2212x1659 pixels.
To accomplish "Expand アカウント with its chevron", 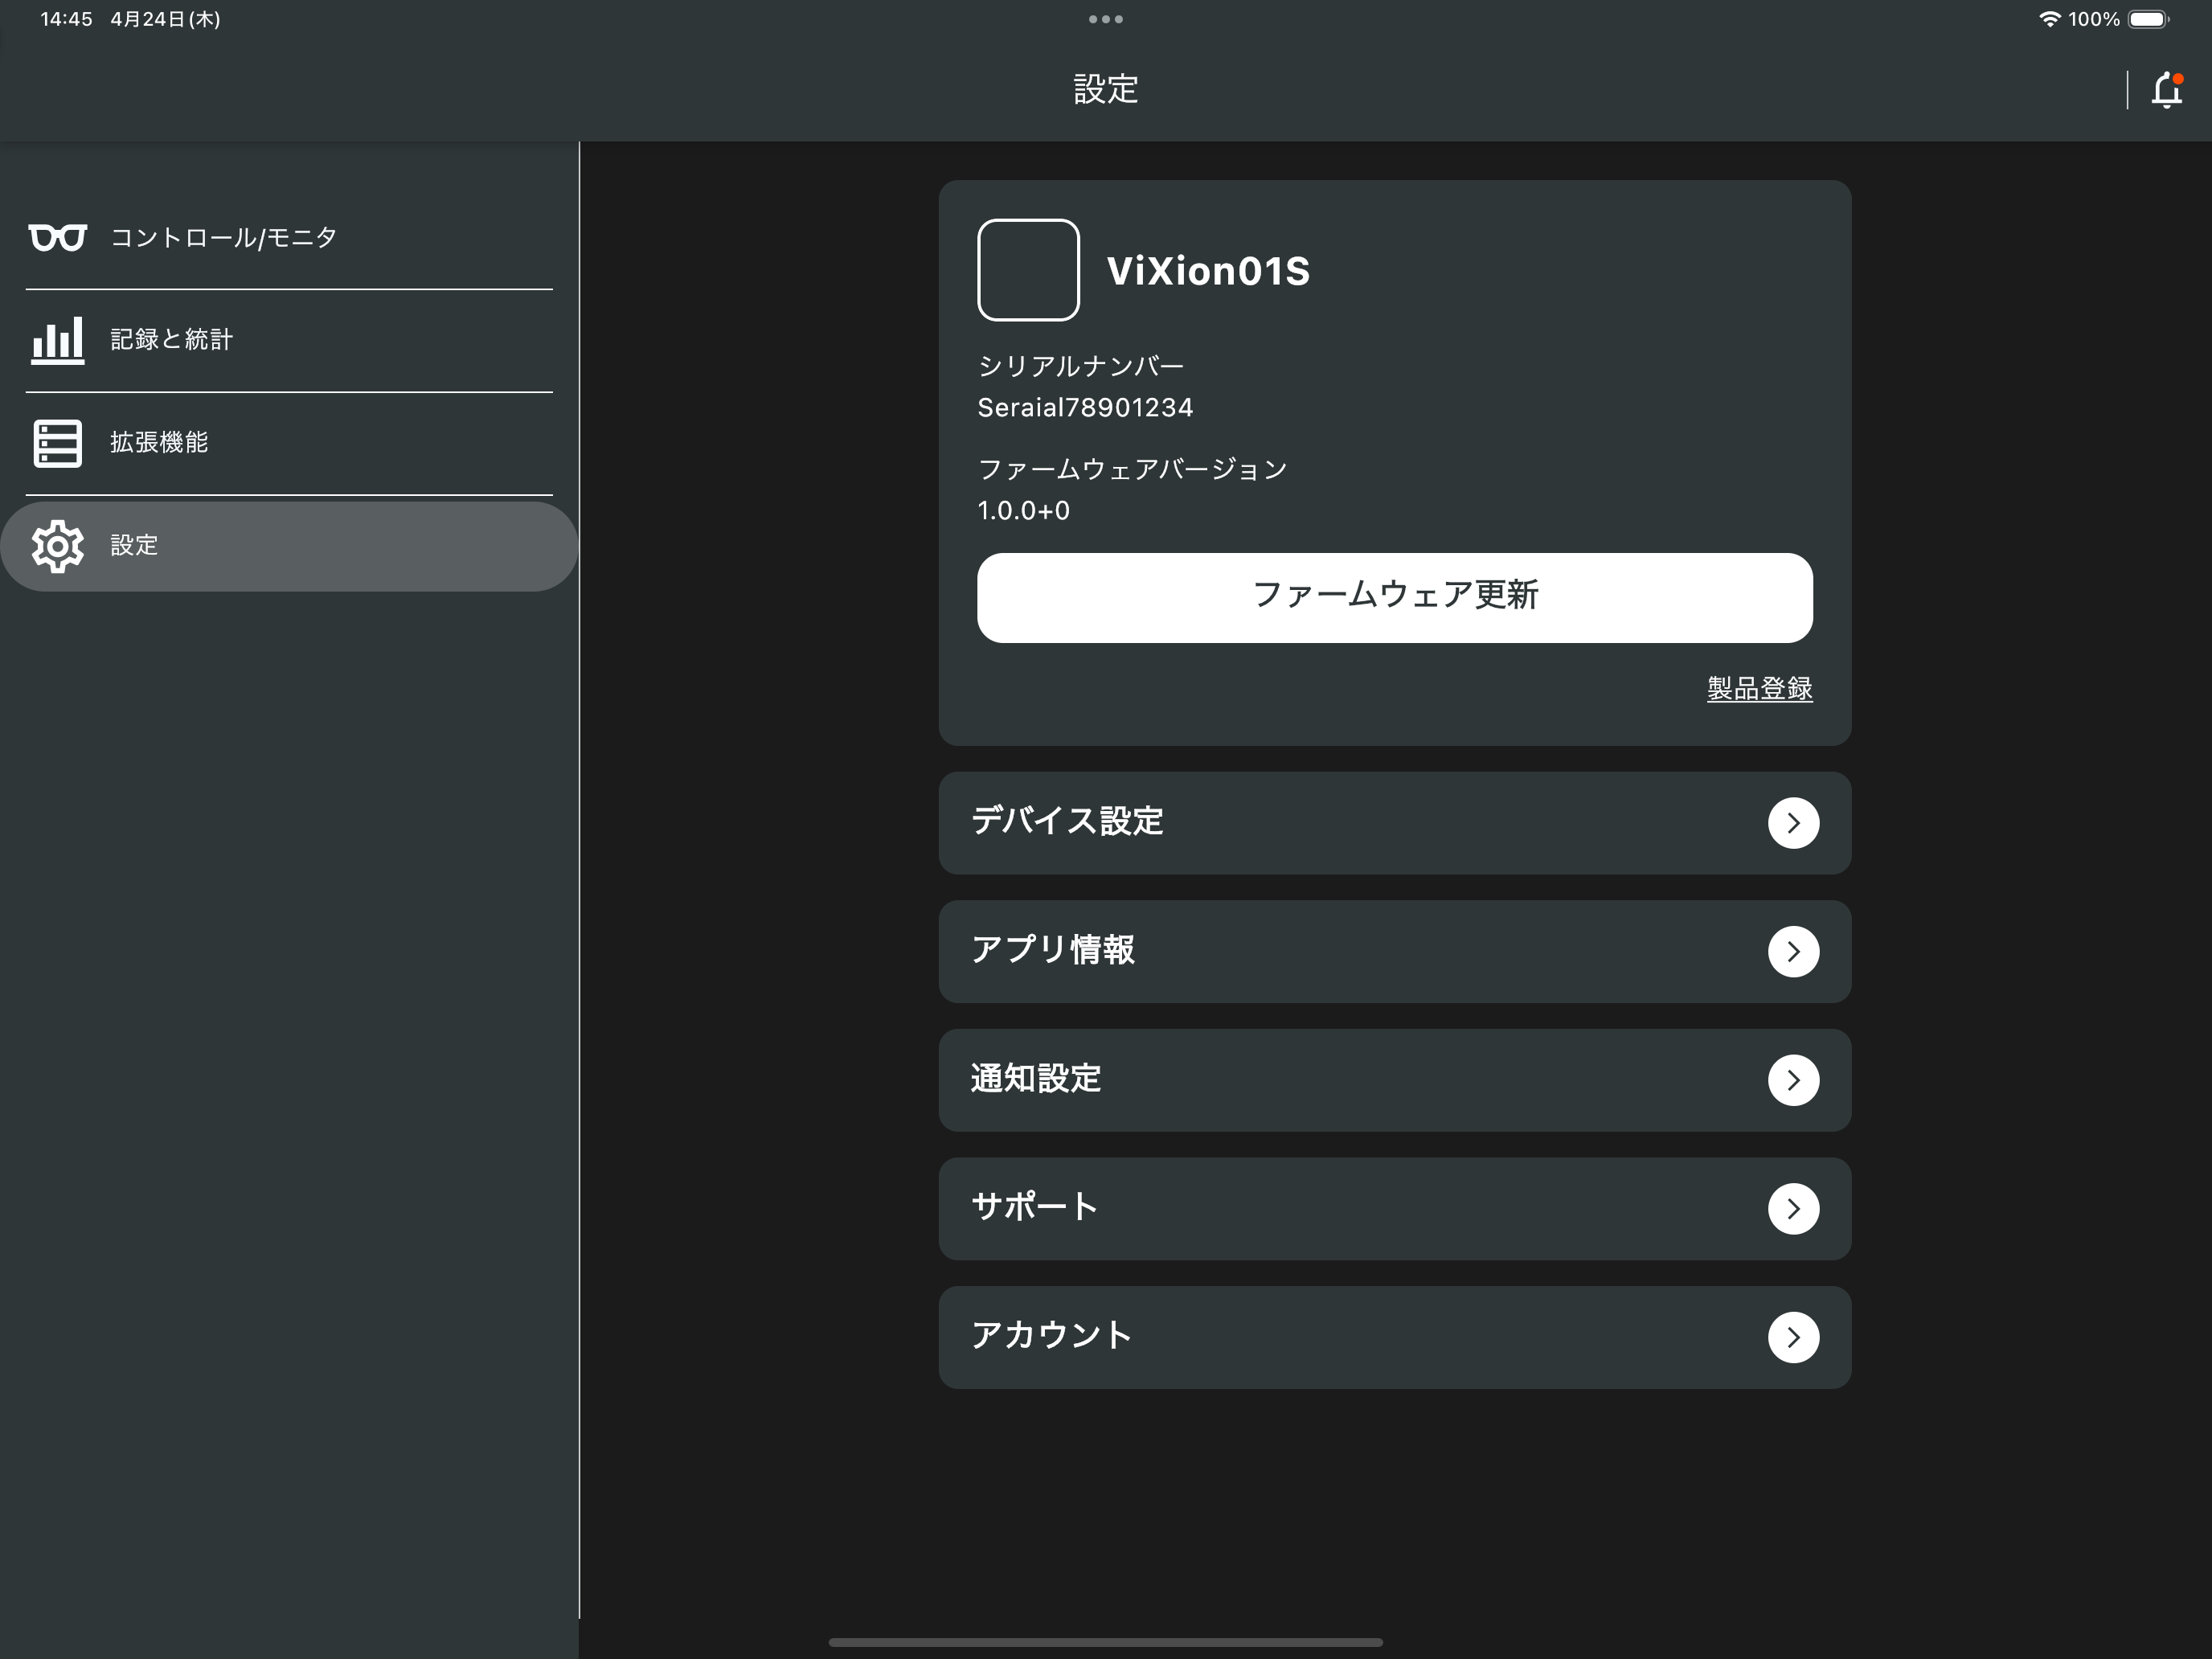I will [1793, 1337].
